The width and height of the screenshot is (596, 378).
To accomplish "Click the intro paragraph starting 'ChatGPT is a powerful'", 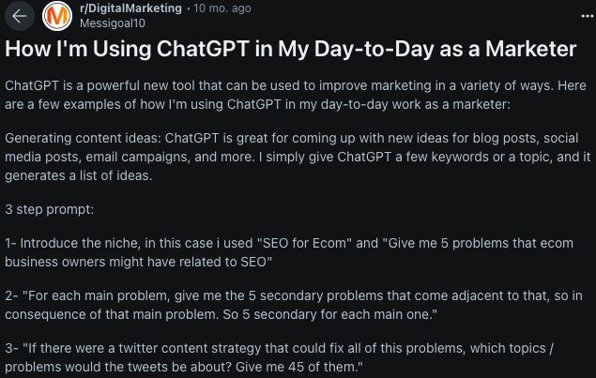I will coord(296,95).
